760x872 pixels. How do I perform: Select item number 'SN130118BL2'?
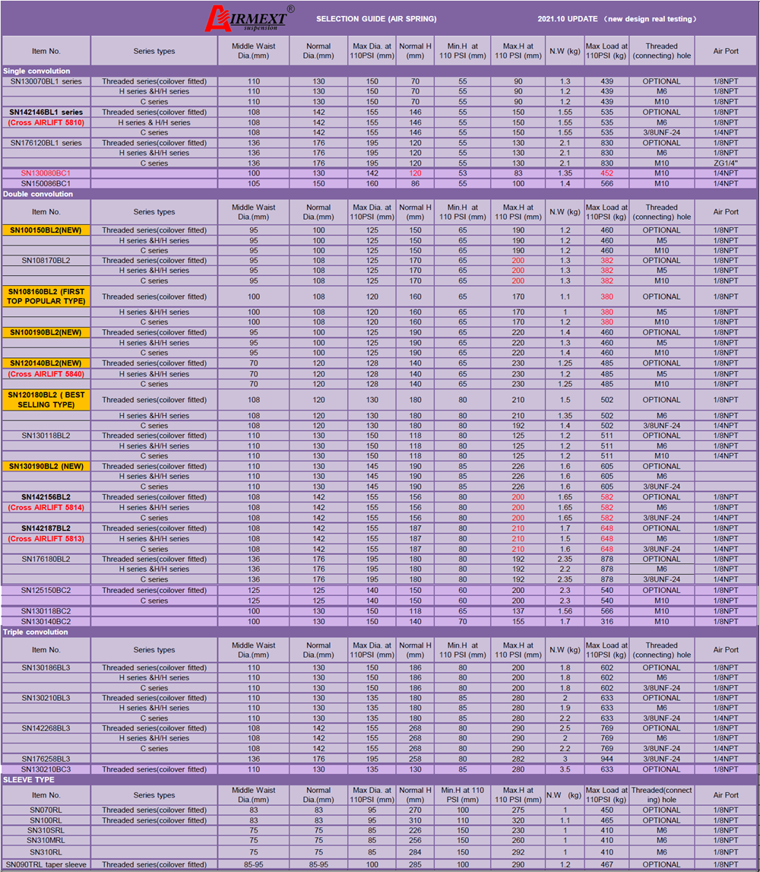pyautogui.click(x=46, y=436)
